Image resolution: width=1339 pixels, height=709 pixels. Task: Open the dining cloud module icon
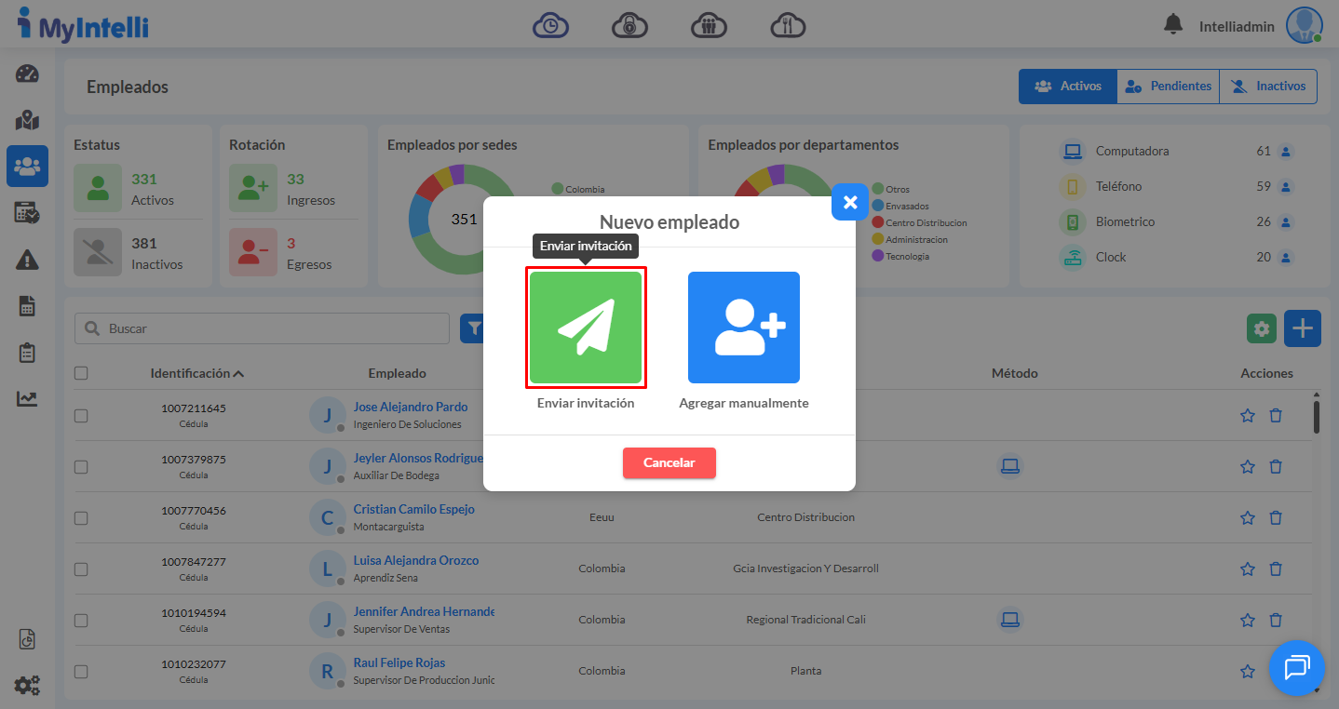(x=788, y=25)
